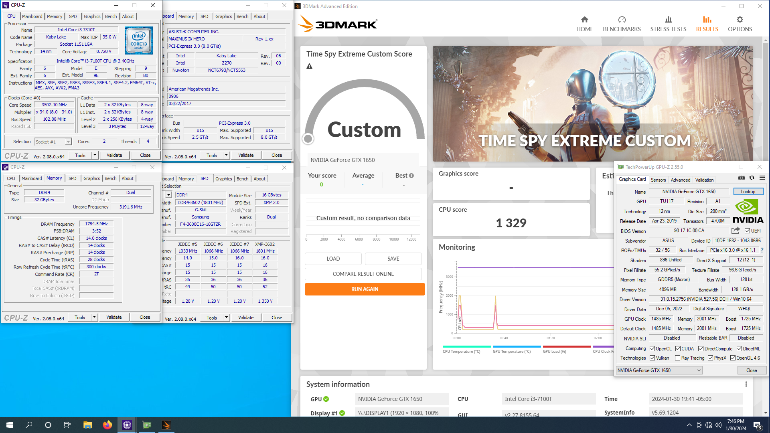Enable Ray Tracing checkbox
Viewport: 770px width, 433px height.
click(x=678, y=358)
